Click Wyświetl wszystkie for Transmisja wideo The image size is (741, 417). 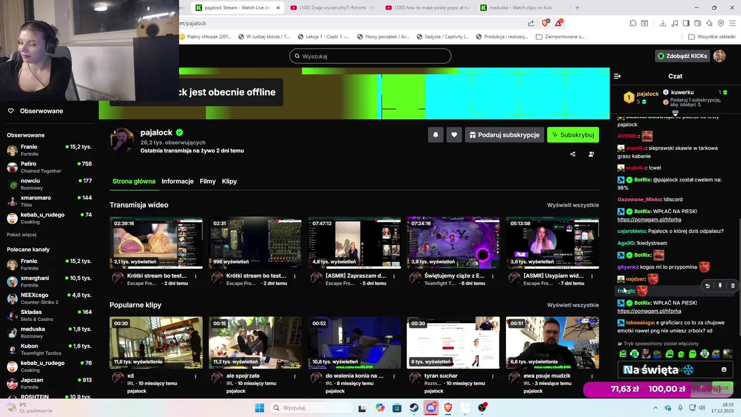point(573,205)
